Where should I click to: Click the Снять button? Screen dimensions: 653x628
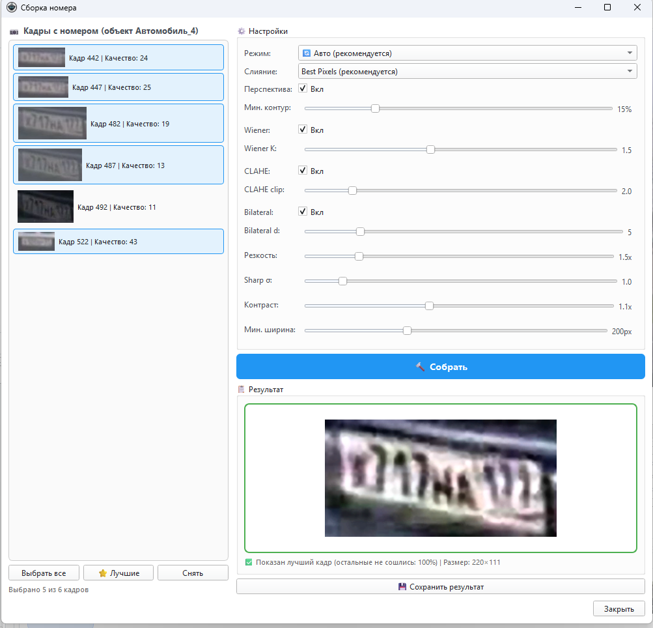click(193, 573)
